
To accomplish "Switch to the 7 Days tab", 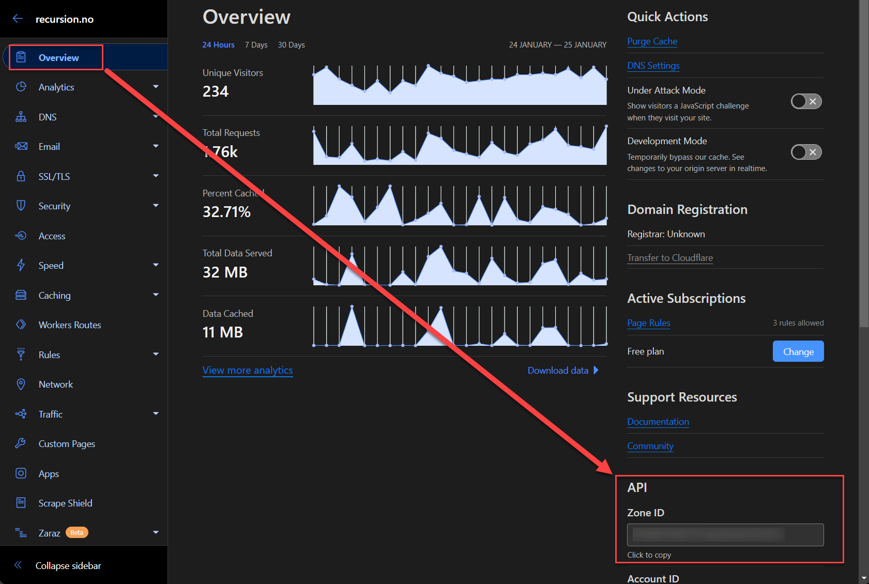I will click(256, 45).
